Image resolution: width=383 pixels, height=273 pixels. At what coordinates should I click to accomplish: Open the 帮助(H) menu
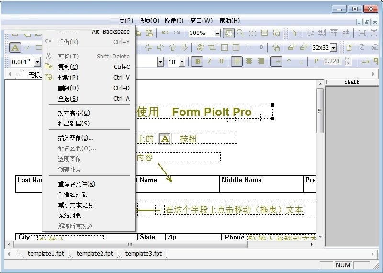pos(230,21)
